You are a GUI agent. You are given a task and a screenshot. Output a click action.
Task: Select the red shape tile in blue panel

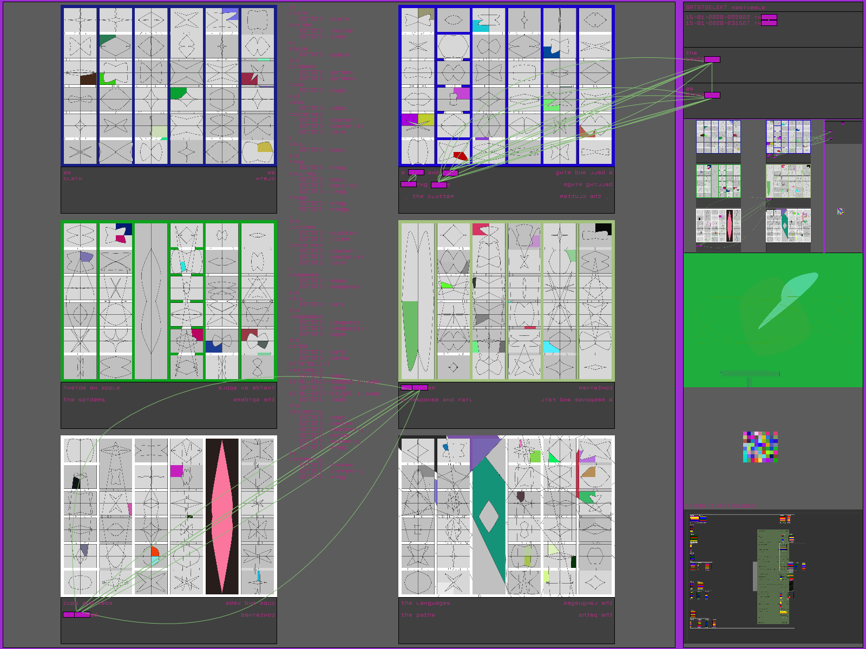[x=460, y=156]
